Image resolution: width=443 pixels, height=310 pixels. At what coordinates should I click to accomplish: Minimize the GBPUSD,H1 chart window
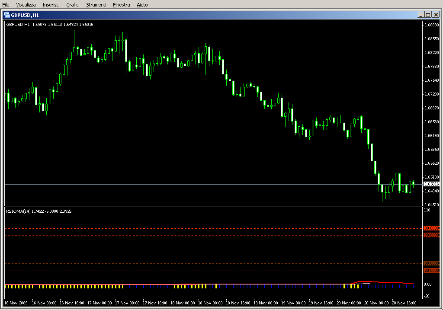pos(421,15)
